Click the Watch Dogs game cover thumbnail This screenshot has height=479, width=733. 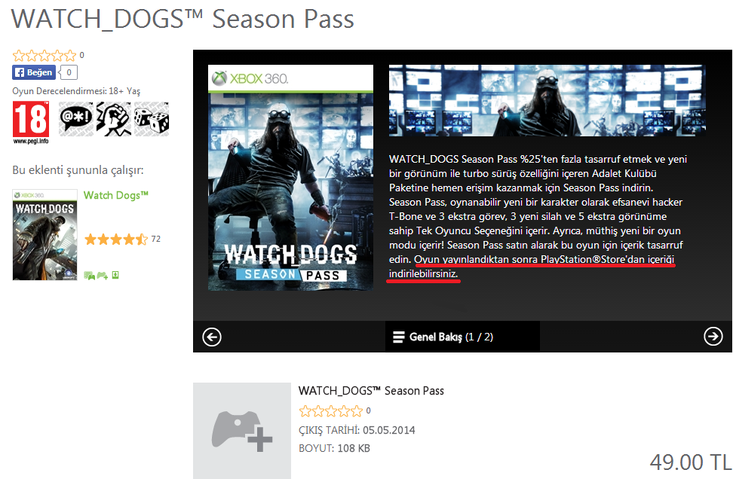click(45, 235)
